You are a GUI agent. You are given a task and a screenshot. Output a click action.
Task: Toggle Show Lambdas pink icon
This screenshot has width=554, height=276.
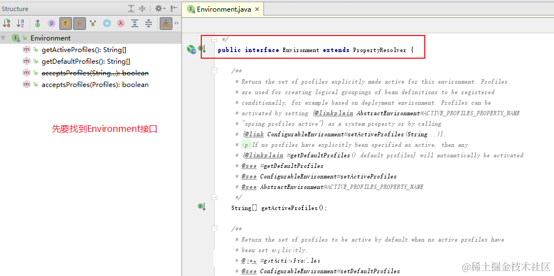coord(121,24)
